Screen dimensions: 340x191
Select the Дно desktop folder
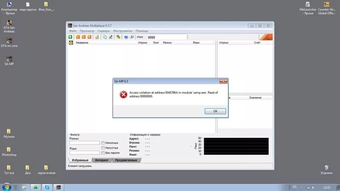pyautogui.click(x=28, y=170)
